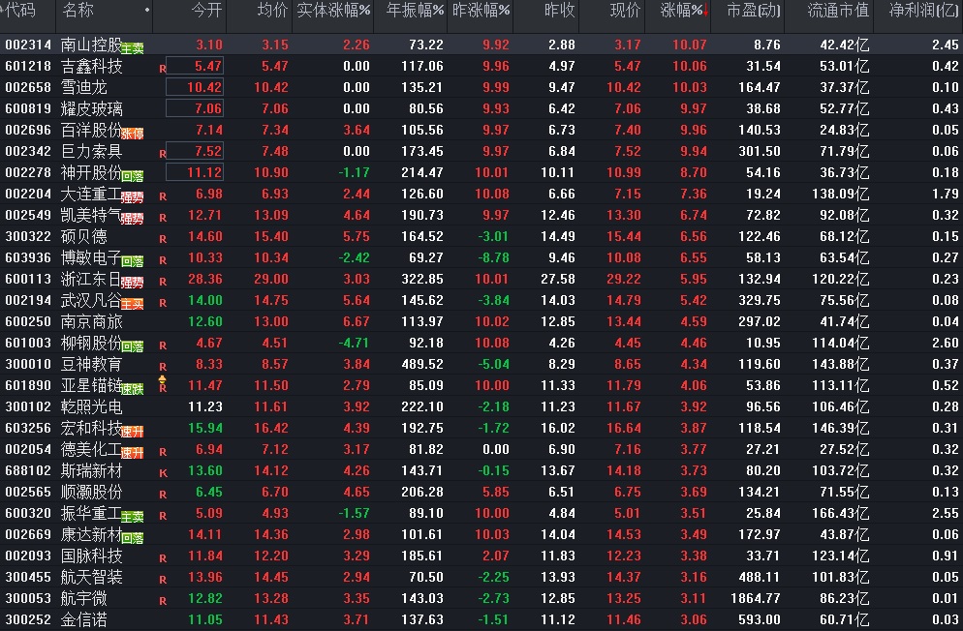Sort by the 流通市值 column header

[x=838, y=11]
